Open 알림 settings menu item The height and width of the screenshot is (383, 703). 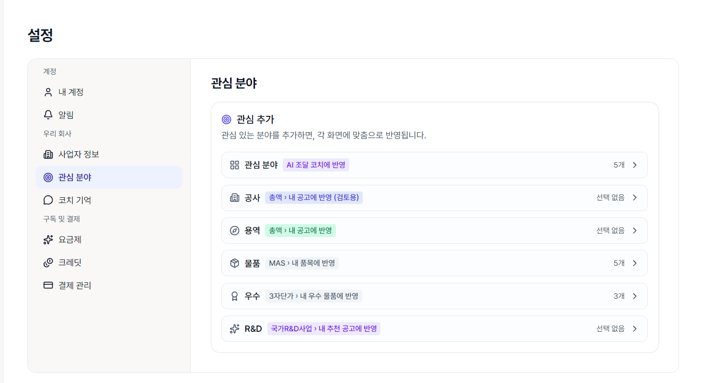[109, 115]
